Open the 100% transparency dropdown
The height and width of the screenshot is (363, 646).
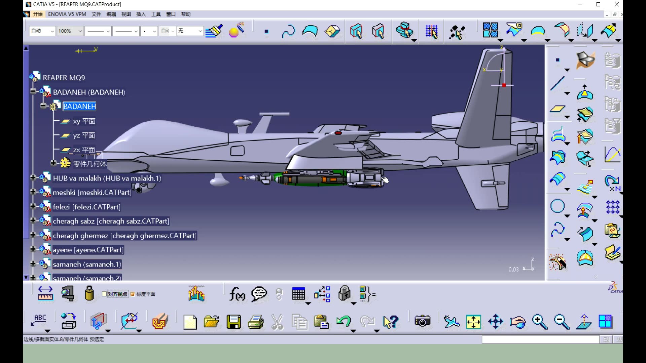click(70, 31)
